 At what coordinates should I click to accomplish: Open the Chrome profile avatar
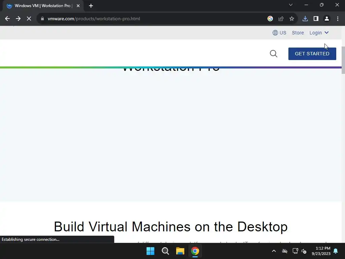tap(327, 19)
